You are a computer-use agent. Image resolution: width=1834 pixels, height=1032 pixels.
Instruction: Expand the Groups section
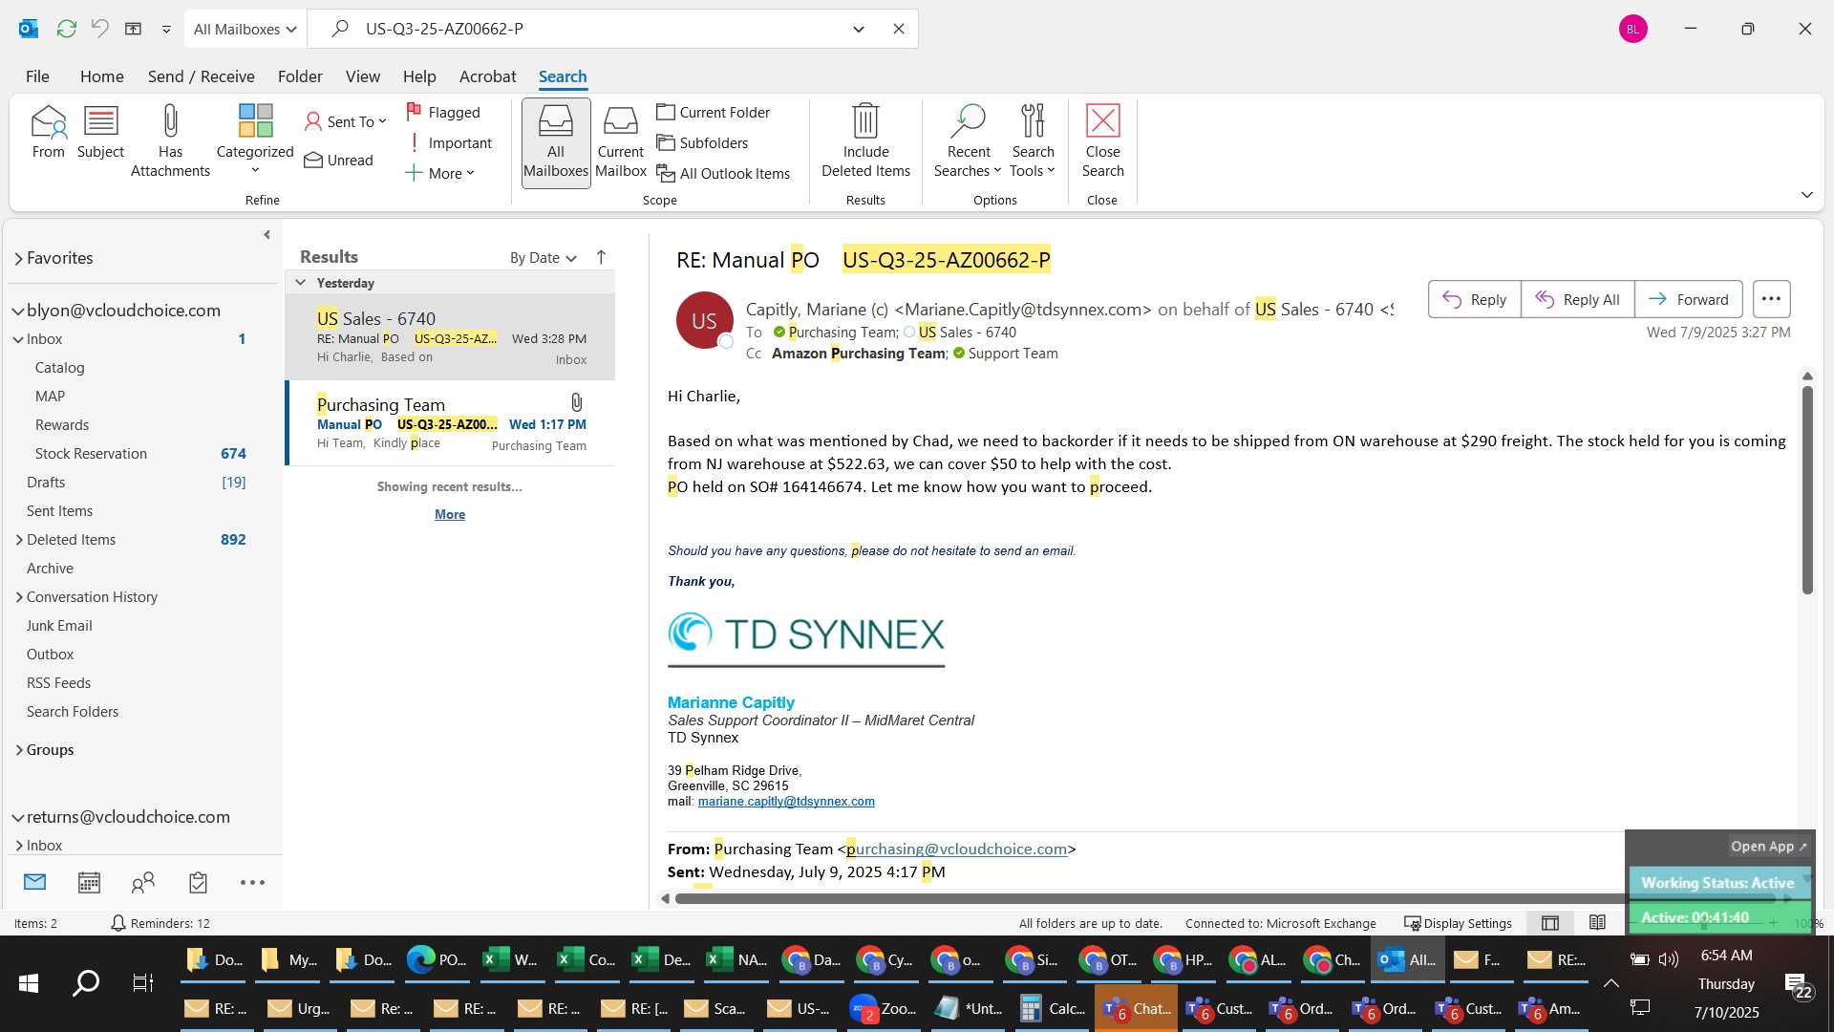pyautogui.click(x=18, y=750)
